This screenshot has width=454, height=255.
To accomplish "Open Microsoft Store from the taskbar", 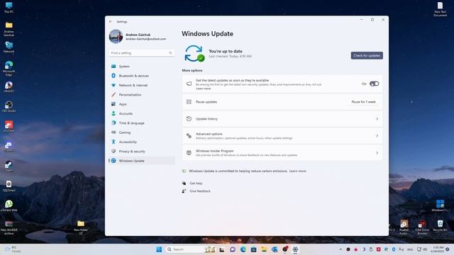I will tap(254, 249).
